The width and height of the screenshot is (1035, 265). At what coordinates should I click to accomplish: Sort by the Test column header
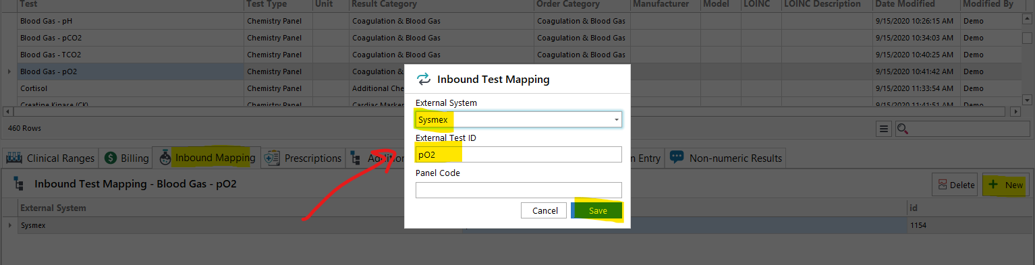tap(130, 4)
